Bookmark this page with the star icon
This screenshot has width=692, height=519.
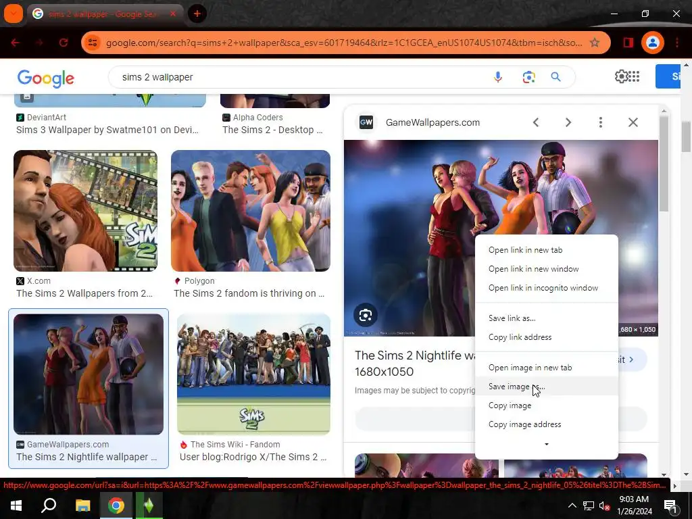pos(595,43)
